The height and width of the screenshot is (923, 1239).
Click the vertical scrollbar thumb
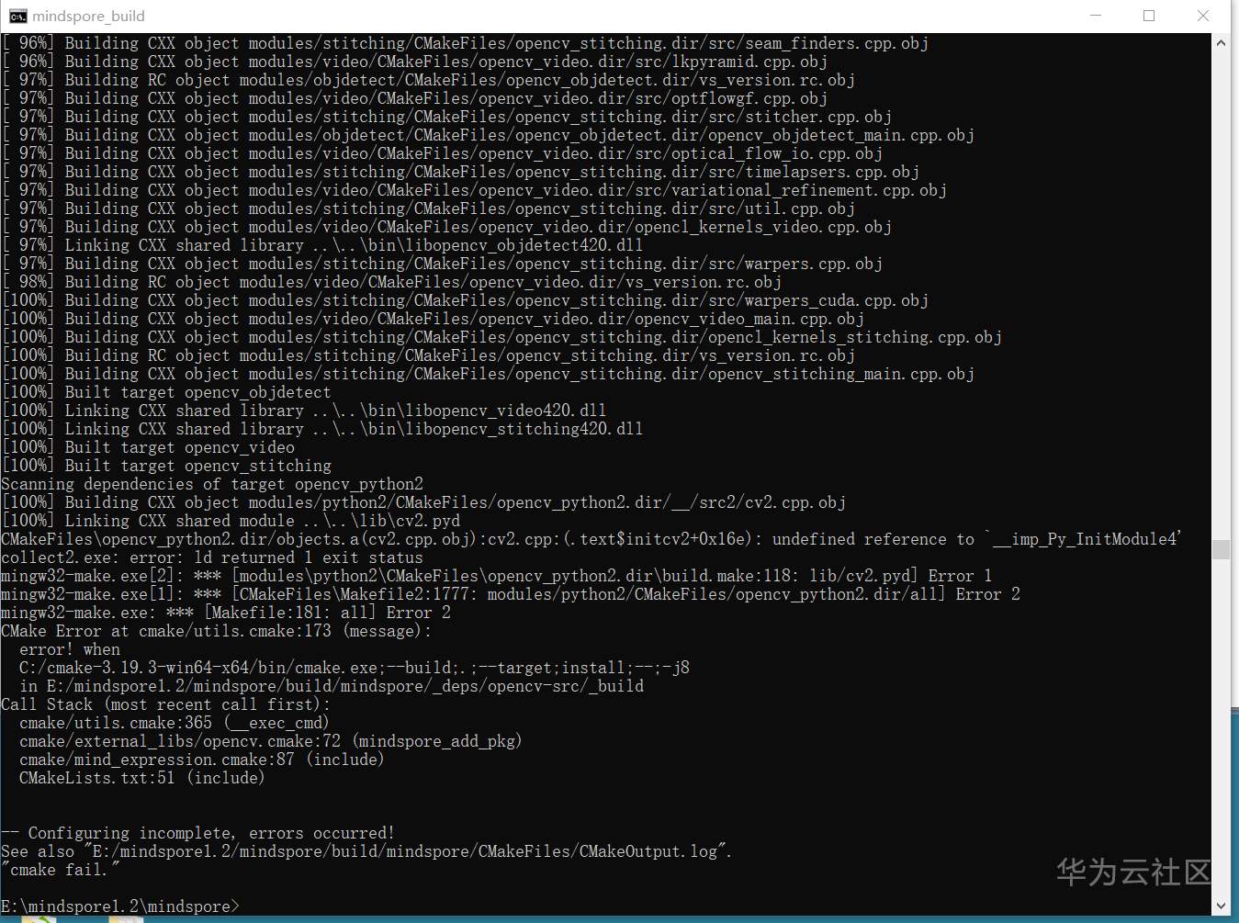click(x=1221, y=549)
